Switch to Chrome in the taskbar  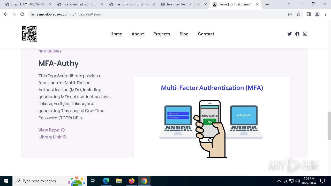(x=144, y=181)
